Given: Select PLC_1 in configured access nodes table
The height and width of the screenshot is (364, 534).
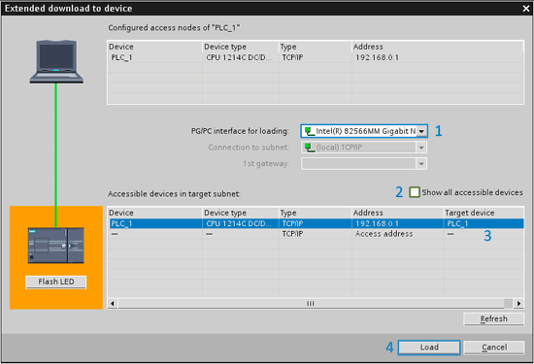Looking at the screenshot, I should (x=316, y=57).
